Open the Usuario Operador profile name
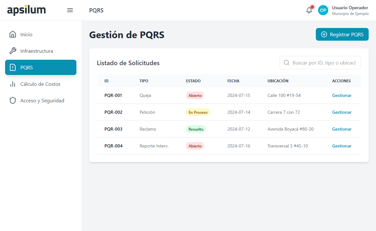 (x=350, y=8)
